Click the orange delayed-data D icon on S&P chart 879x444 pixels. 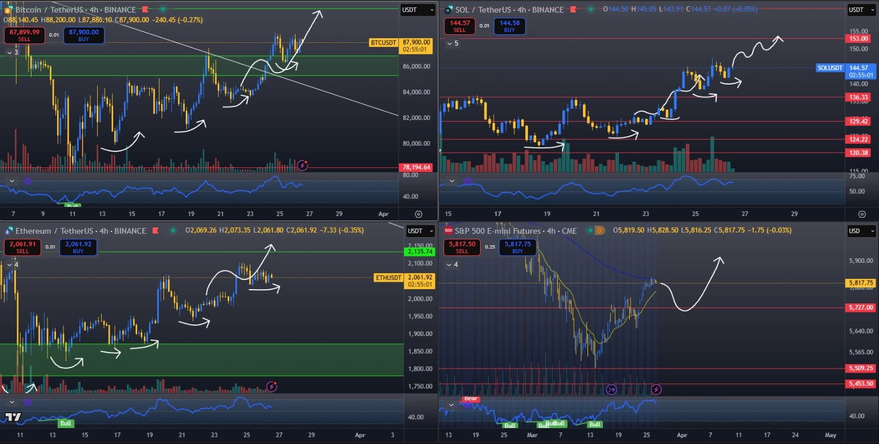click(601, 231)
